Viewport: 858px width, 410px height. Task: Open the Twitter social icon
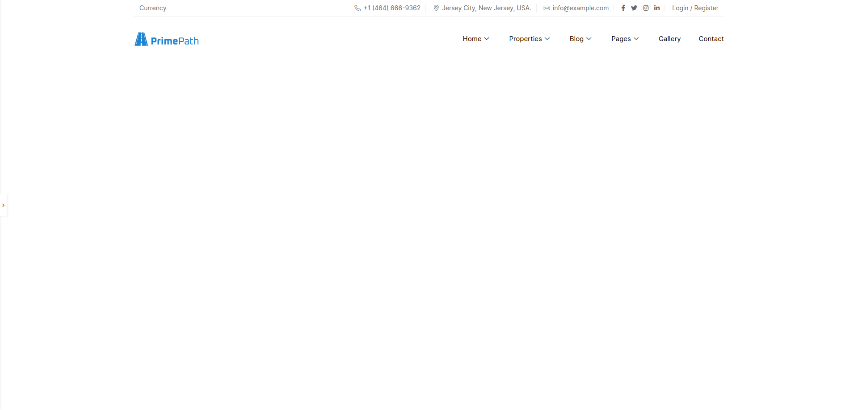[634, 8]
